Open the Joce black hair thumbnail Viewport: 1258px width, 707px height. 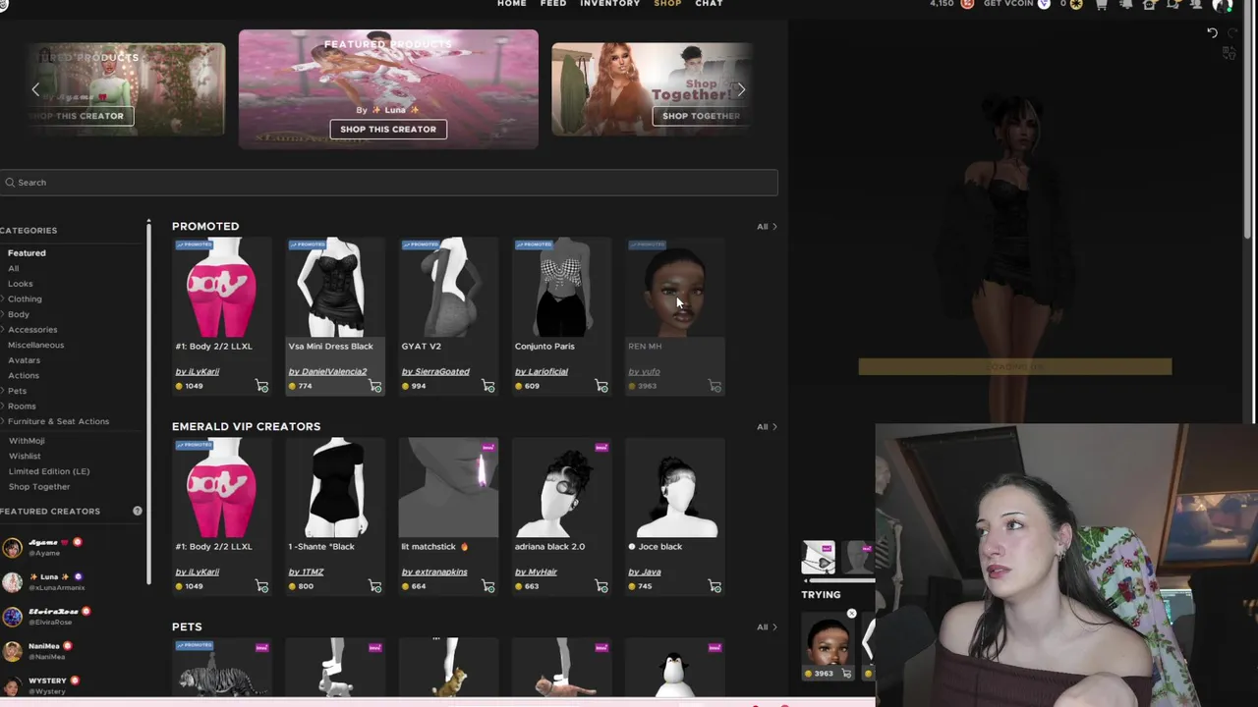(674, 488)
